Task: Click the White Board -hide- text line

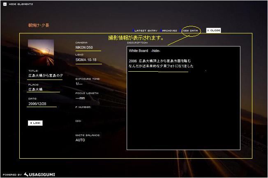Action: tap(144, 51)
